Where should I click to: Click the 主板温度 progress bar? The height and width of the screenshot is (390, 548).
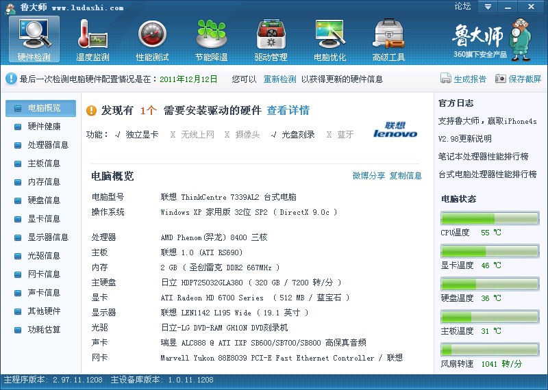[490, 317]
